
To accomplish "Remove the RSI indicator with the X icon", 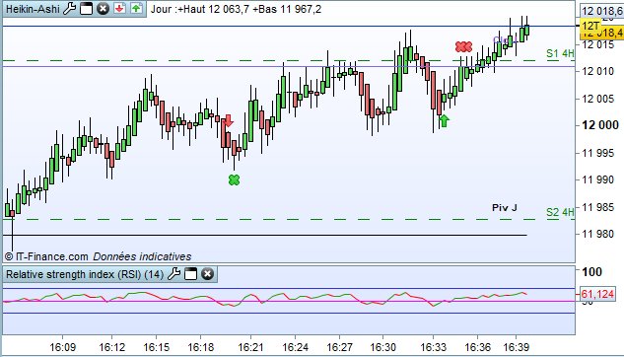I will click(x=207, y=274).
